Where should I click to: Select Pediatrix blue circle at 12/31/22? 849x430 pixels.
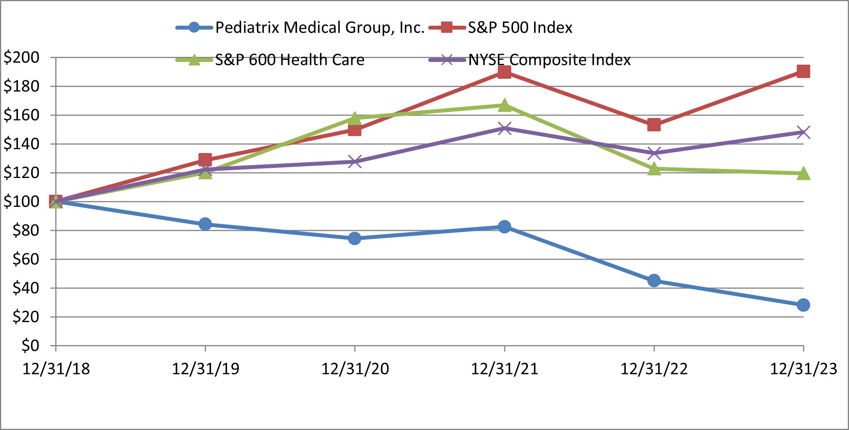point(654,280)
